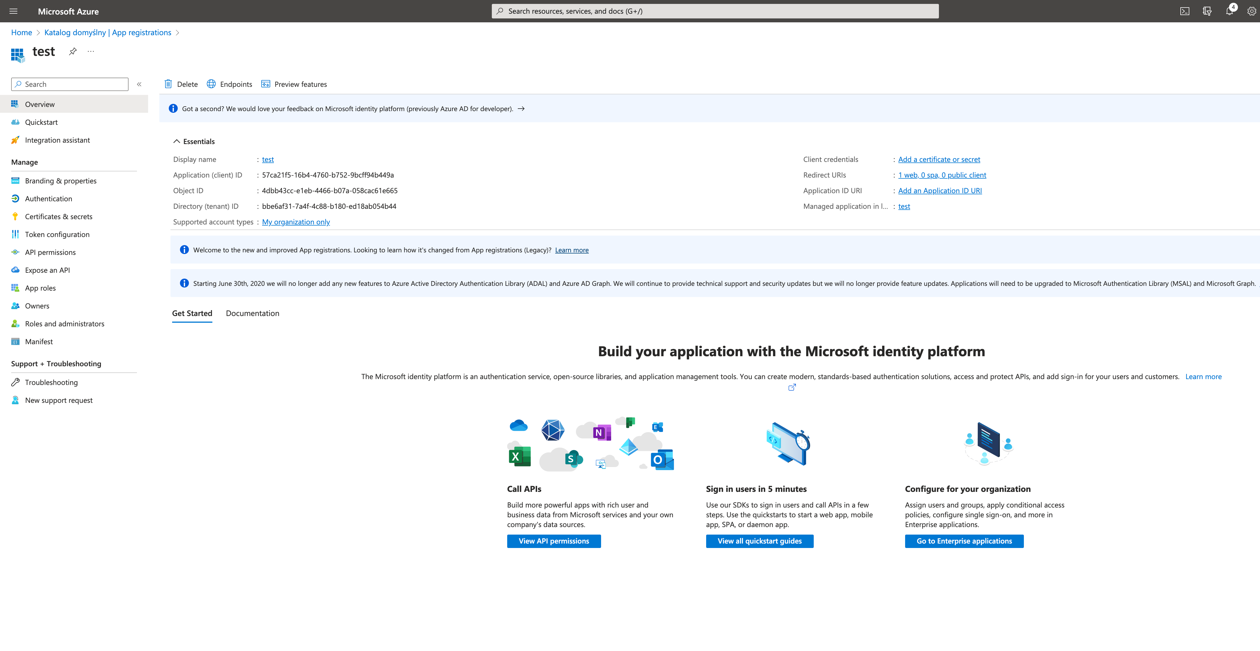Click the Owners people icon

pos(16,306)
